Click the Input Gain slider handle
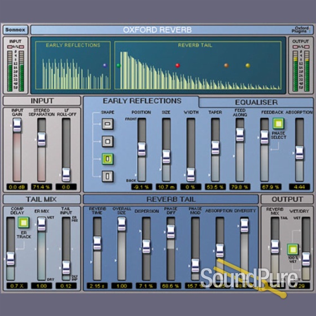This screenshot has width=316, height=316. pyautogui.click(x=17, y=125)
